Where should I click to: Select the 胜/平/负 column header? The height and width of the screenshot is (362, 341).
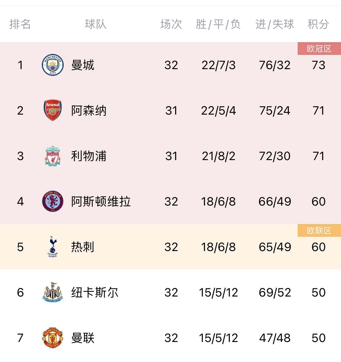pos(218,24)
